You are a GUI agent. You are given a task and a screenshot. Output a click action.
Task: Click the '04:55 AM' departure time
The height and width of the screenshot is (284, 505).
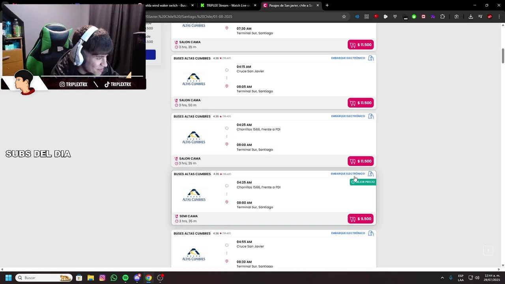pos(244,242)
